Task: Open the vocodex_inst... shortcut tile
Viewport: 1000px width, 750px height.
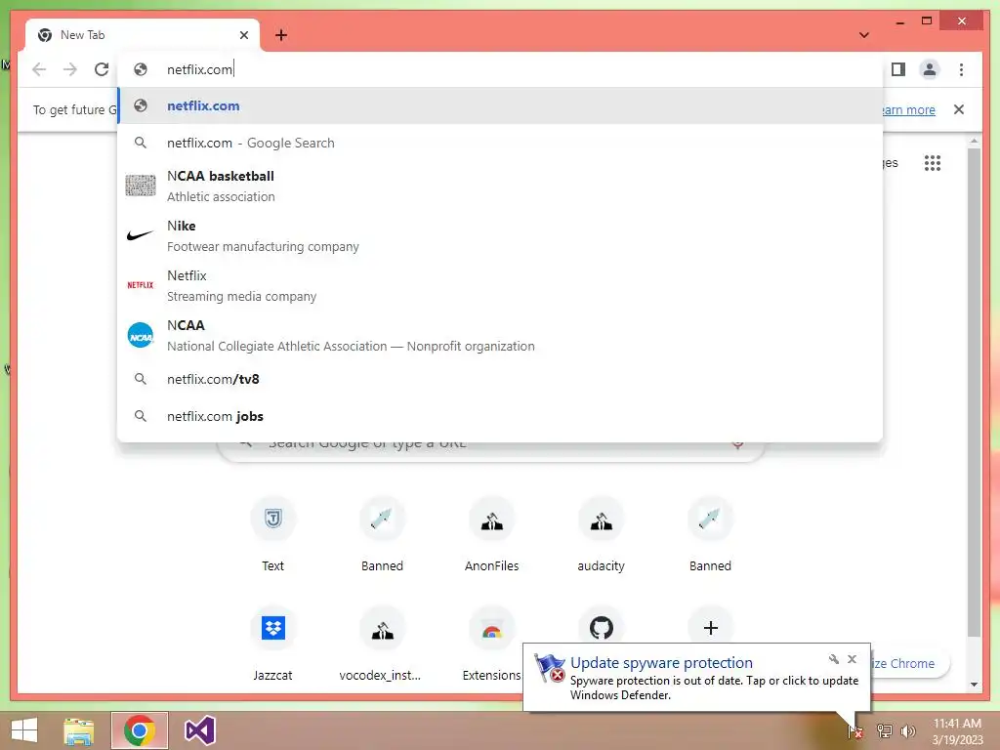Action: click(x=382, y=645)
